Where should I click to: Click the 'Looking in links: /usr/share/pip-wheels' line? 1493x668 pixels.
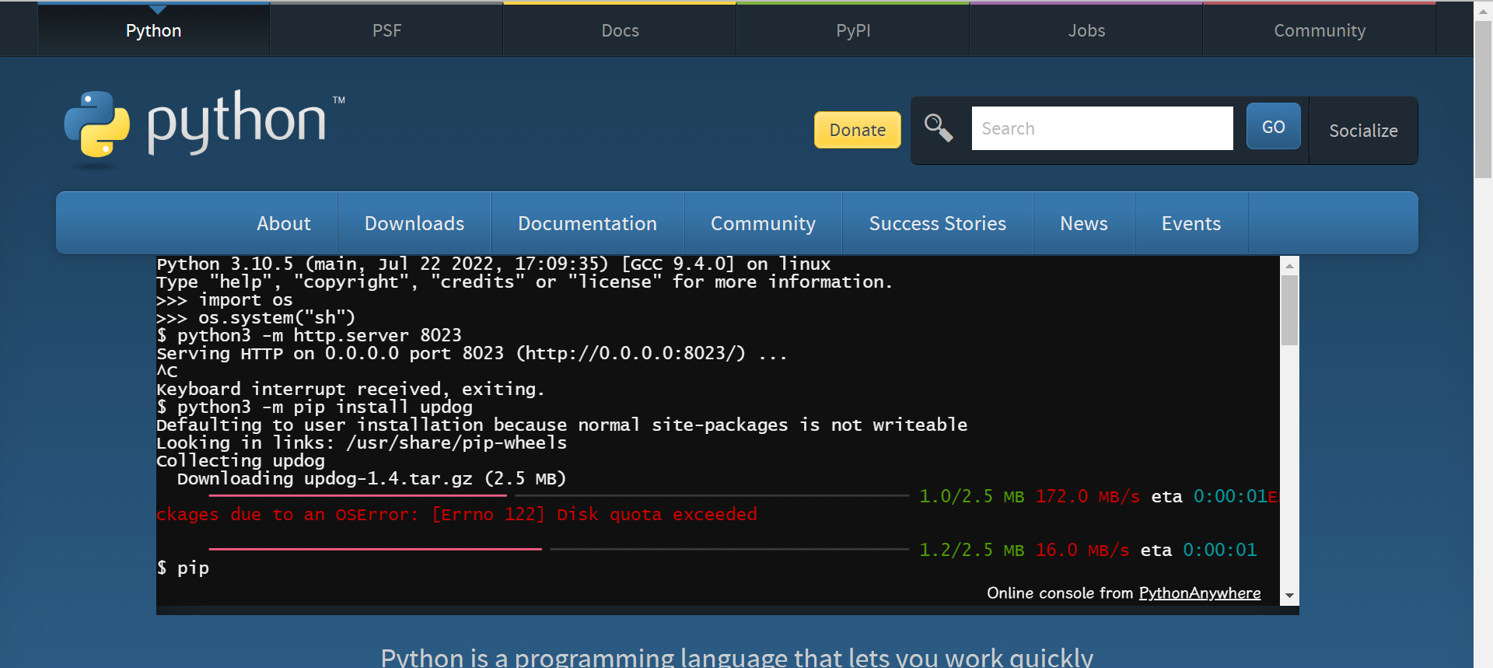362,442
